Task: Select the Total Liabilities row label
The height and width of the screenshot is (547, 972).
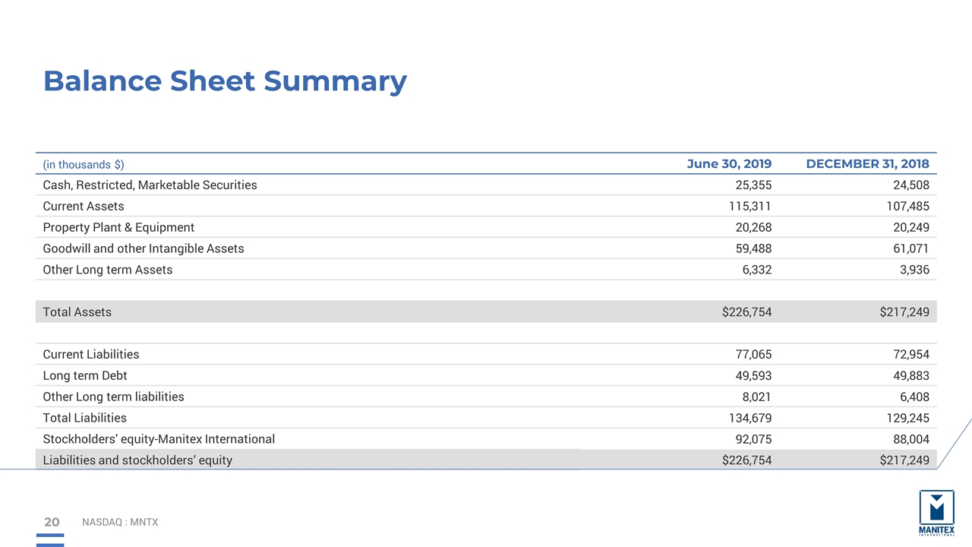Action: tap(85, 418)
